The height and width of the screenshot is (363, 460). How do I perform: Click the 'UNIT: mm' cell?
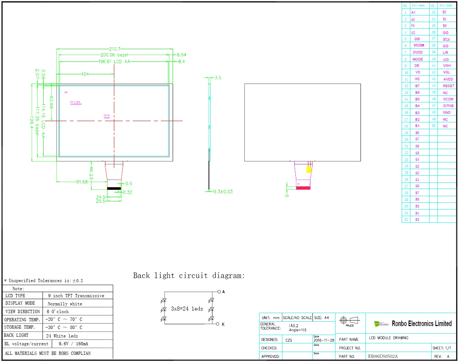[271, 318]
